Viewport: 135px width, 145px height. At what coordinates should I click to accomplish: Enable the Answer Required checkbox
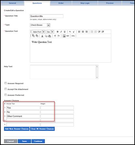pos(6,83)
